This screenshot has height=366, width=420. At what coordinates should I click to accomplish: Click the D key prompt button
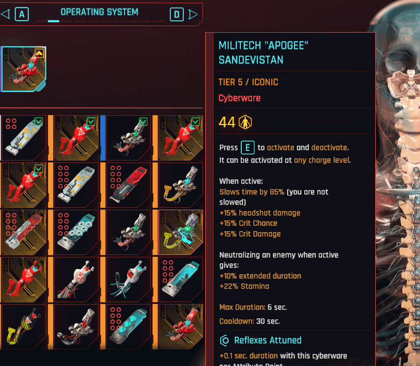click(177, 14)
